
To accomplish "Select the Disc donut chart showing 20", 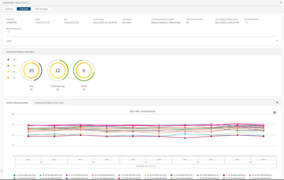I will (x=32, y=70).
